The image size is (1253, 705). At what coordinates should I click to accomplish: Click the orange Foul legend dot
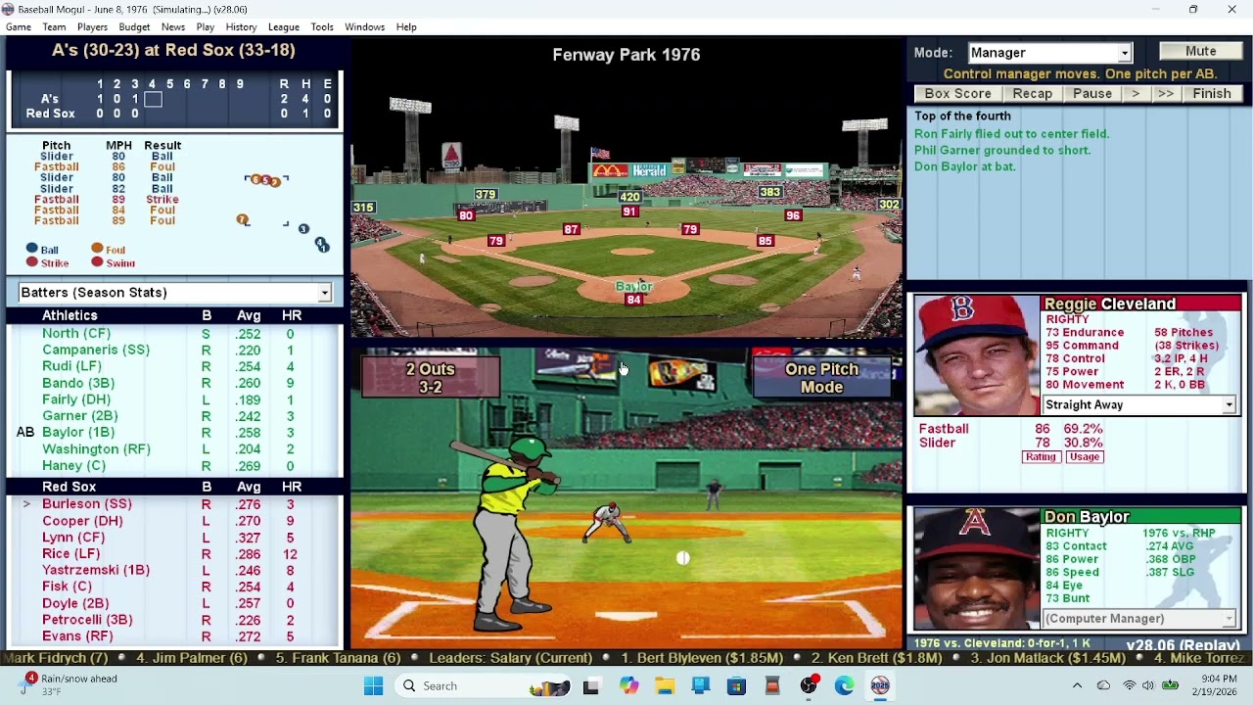[x=97, y=249]
